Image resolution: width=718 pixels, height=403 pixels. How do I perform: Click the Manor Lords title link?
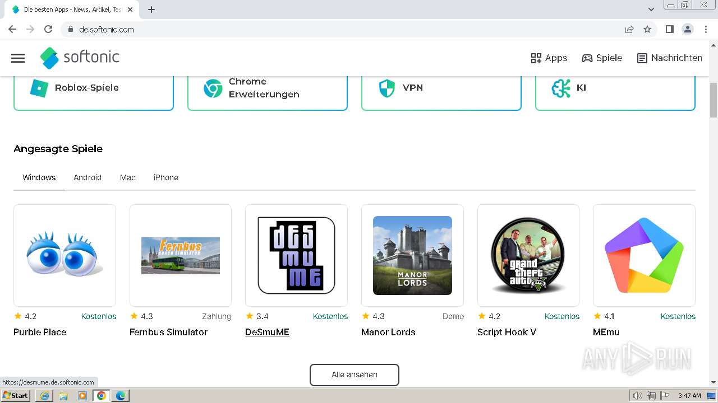point(388,332)
